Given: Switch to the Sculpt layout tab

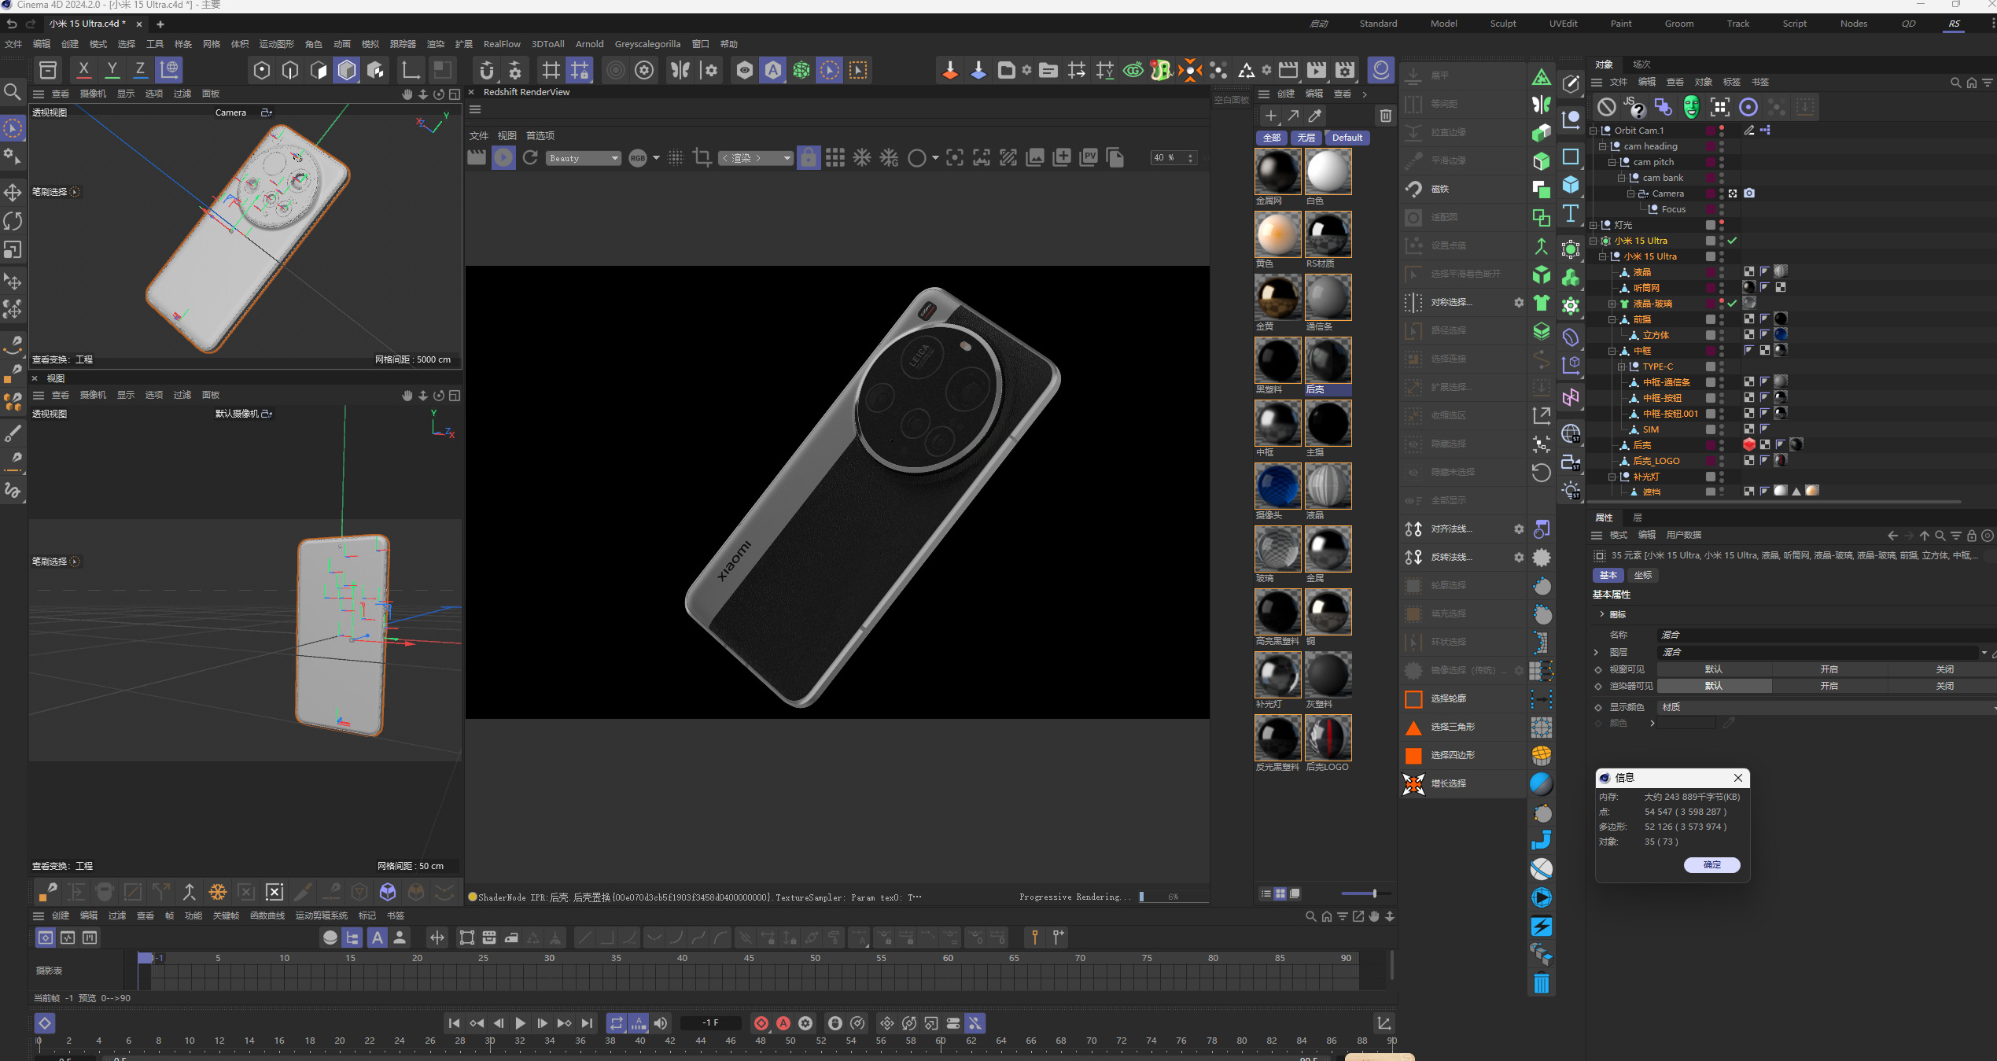Looking at the screenshot, I should pos(1502,24).
